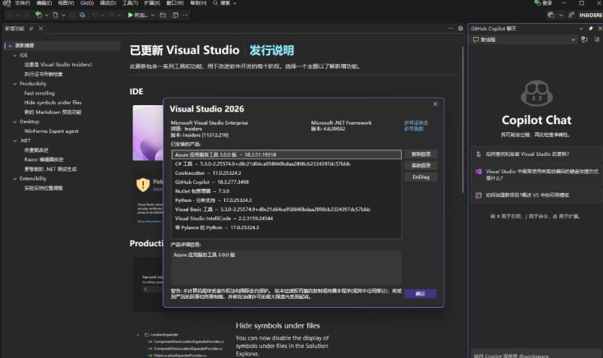Open the 工具(T) menu
Screen dimensions: 603x358
pos(130,3)
